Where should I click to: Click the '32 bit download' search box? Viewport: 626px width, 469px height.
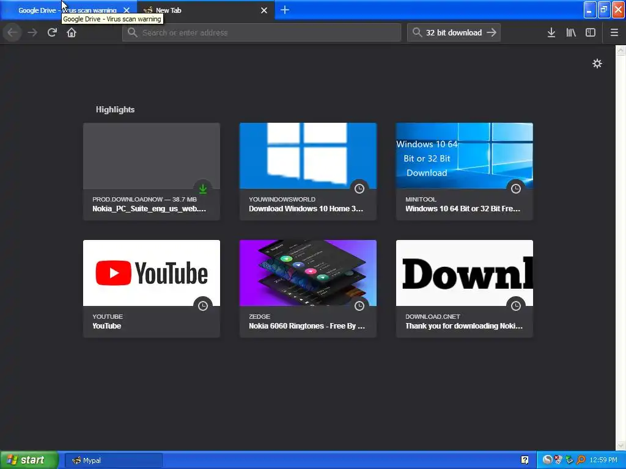[x=454, y=33]
